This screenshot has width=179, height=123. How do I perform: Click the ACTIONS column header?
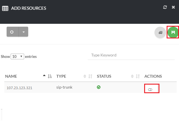(153, 76)
